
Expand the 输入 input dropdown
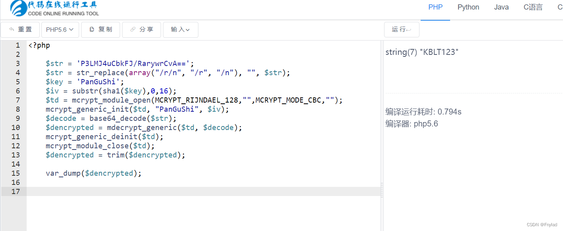(x=180, y=30)
